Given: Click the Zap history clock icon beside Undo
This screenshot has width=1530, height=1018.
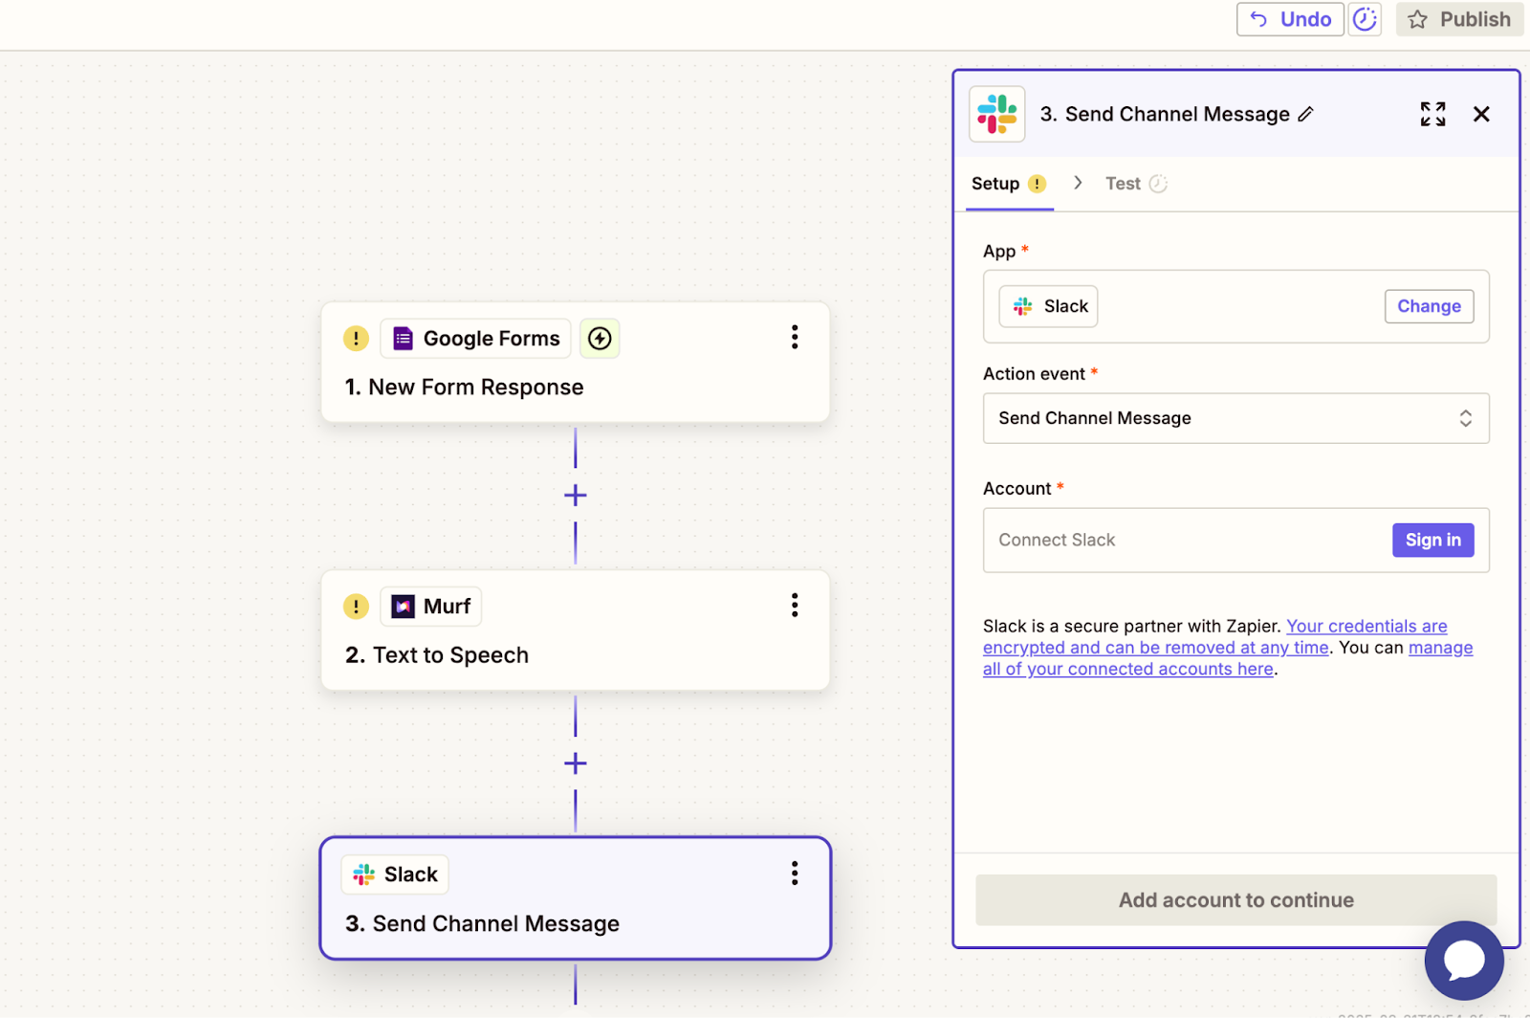Looking at the screenshot, I should (1365, 18).
